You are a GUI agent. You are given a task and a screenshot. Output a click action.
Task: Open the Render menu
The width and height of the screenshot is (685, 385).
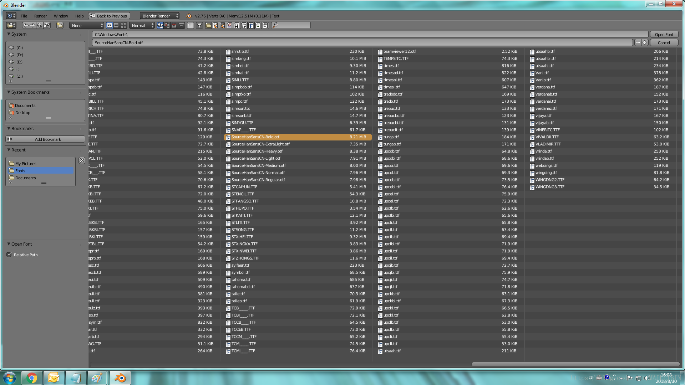click(x=40, y=16)
